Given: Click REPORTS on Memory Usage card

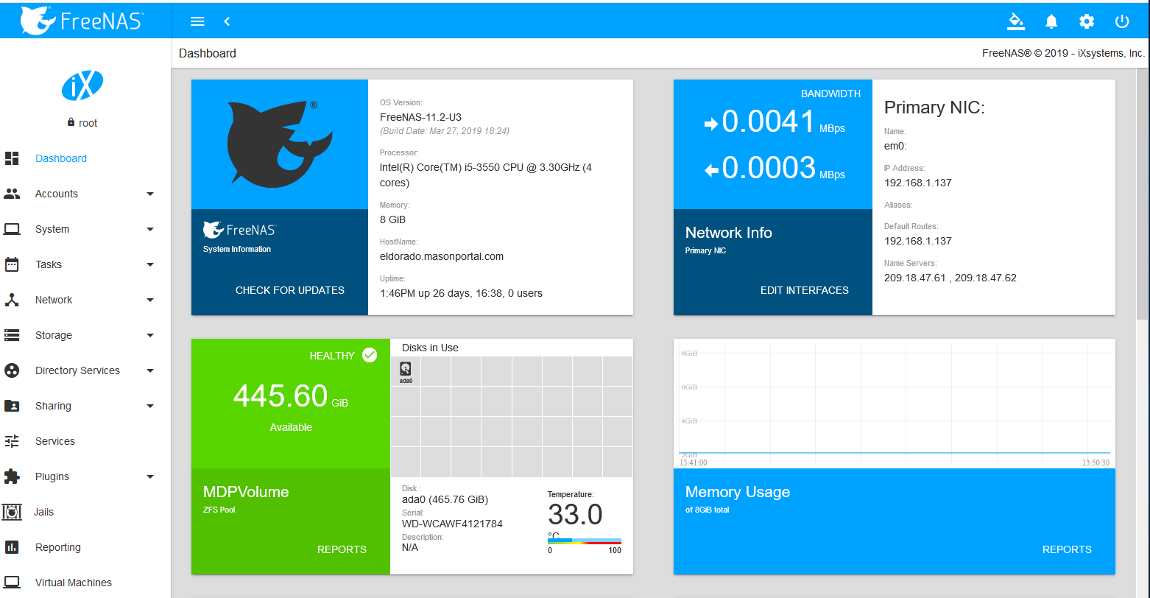Looking at the screenshot, I should click(x=1067, y=549).
